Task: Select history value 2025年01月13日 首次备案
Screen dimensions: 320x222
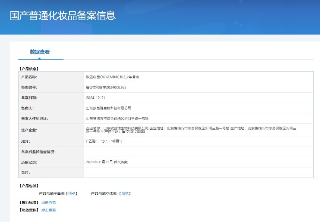Action: pos(107,162)
